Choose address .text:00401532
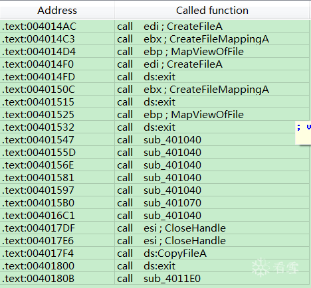Screen dimensions: 311x288 pyautogui.click(x=38, y=127)
